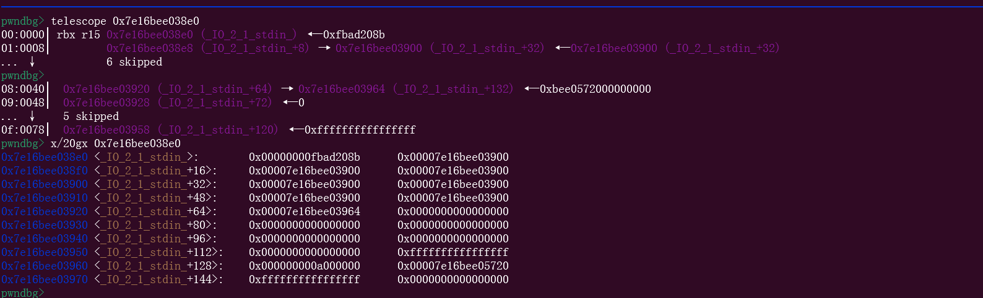Click the 0x000000000a000000 value
The image size is (983, 298).
pyautogui.click(x=305, y=266)
